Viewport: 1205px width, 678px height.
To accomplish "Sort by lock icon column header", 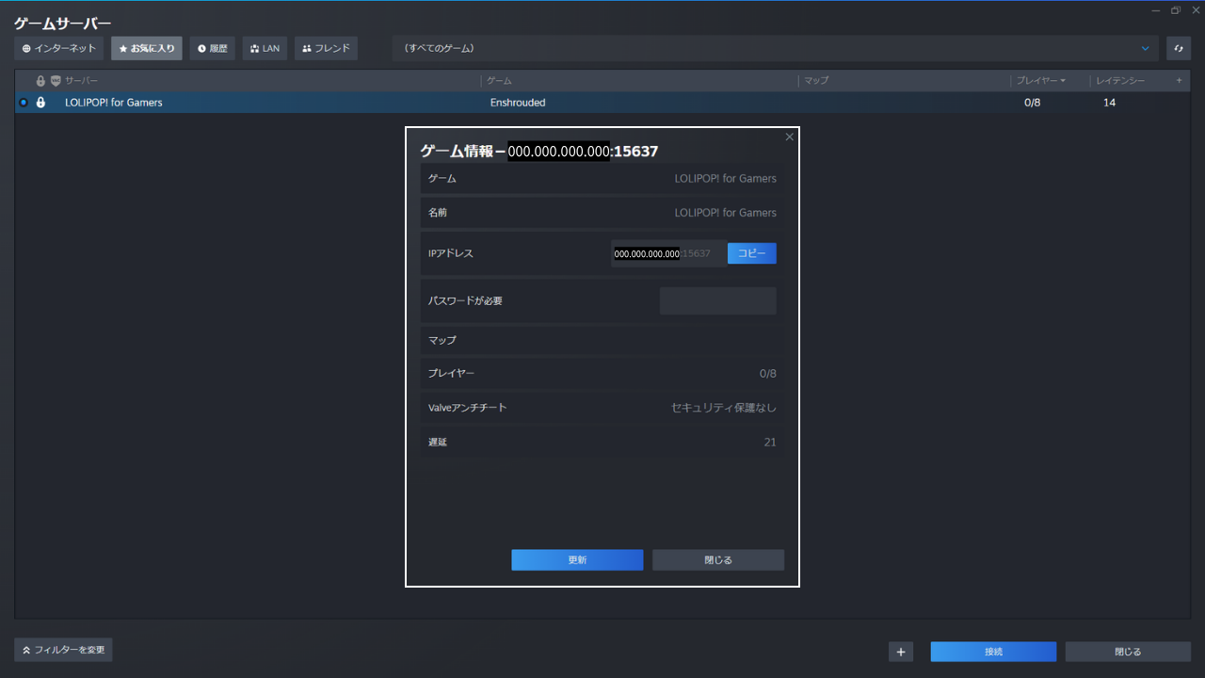I will point(40,81).
